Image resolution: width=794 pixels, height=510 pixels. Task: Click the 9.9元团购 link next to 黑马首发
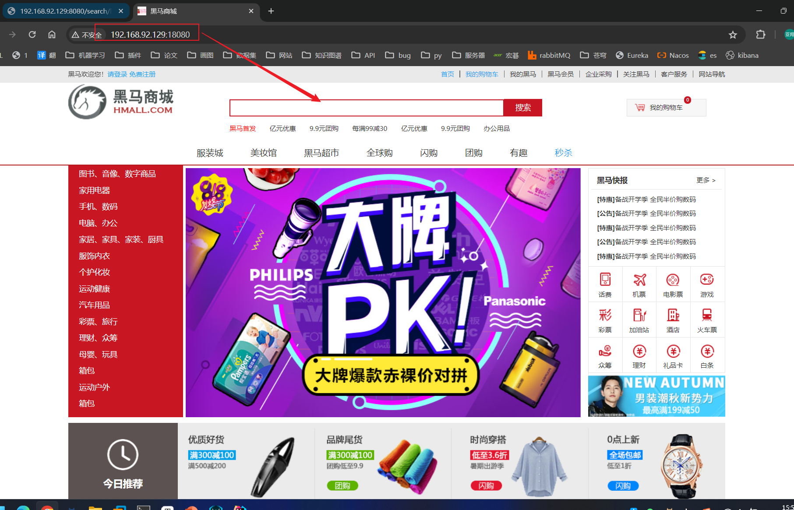coord(324,129)
